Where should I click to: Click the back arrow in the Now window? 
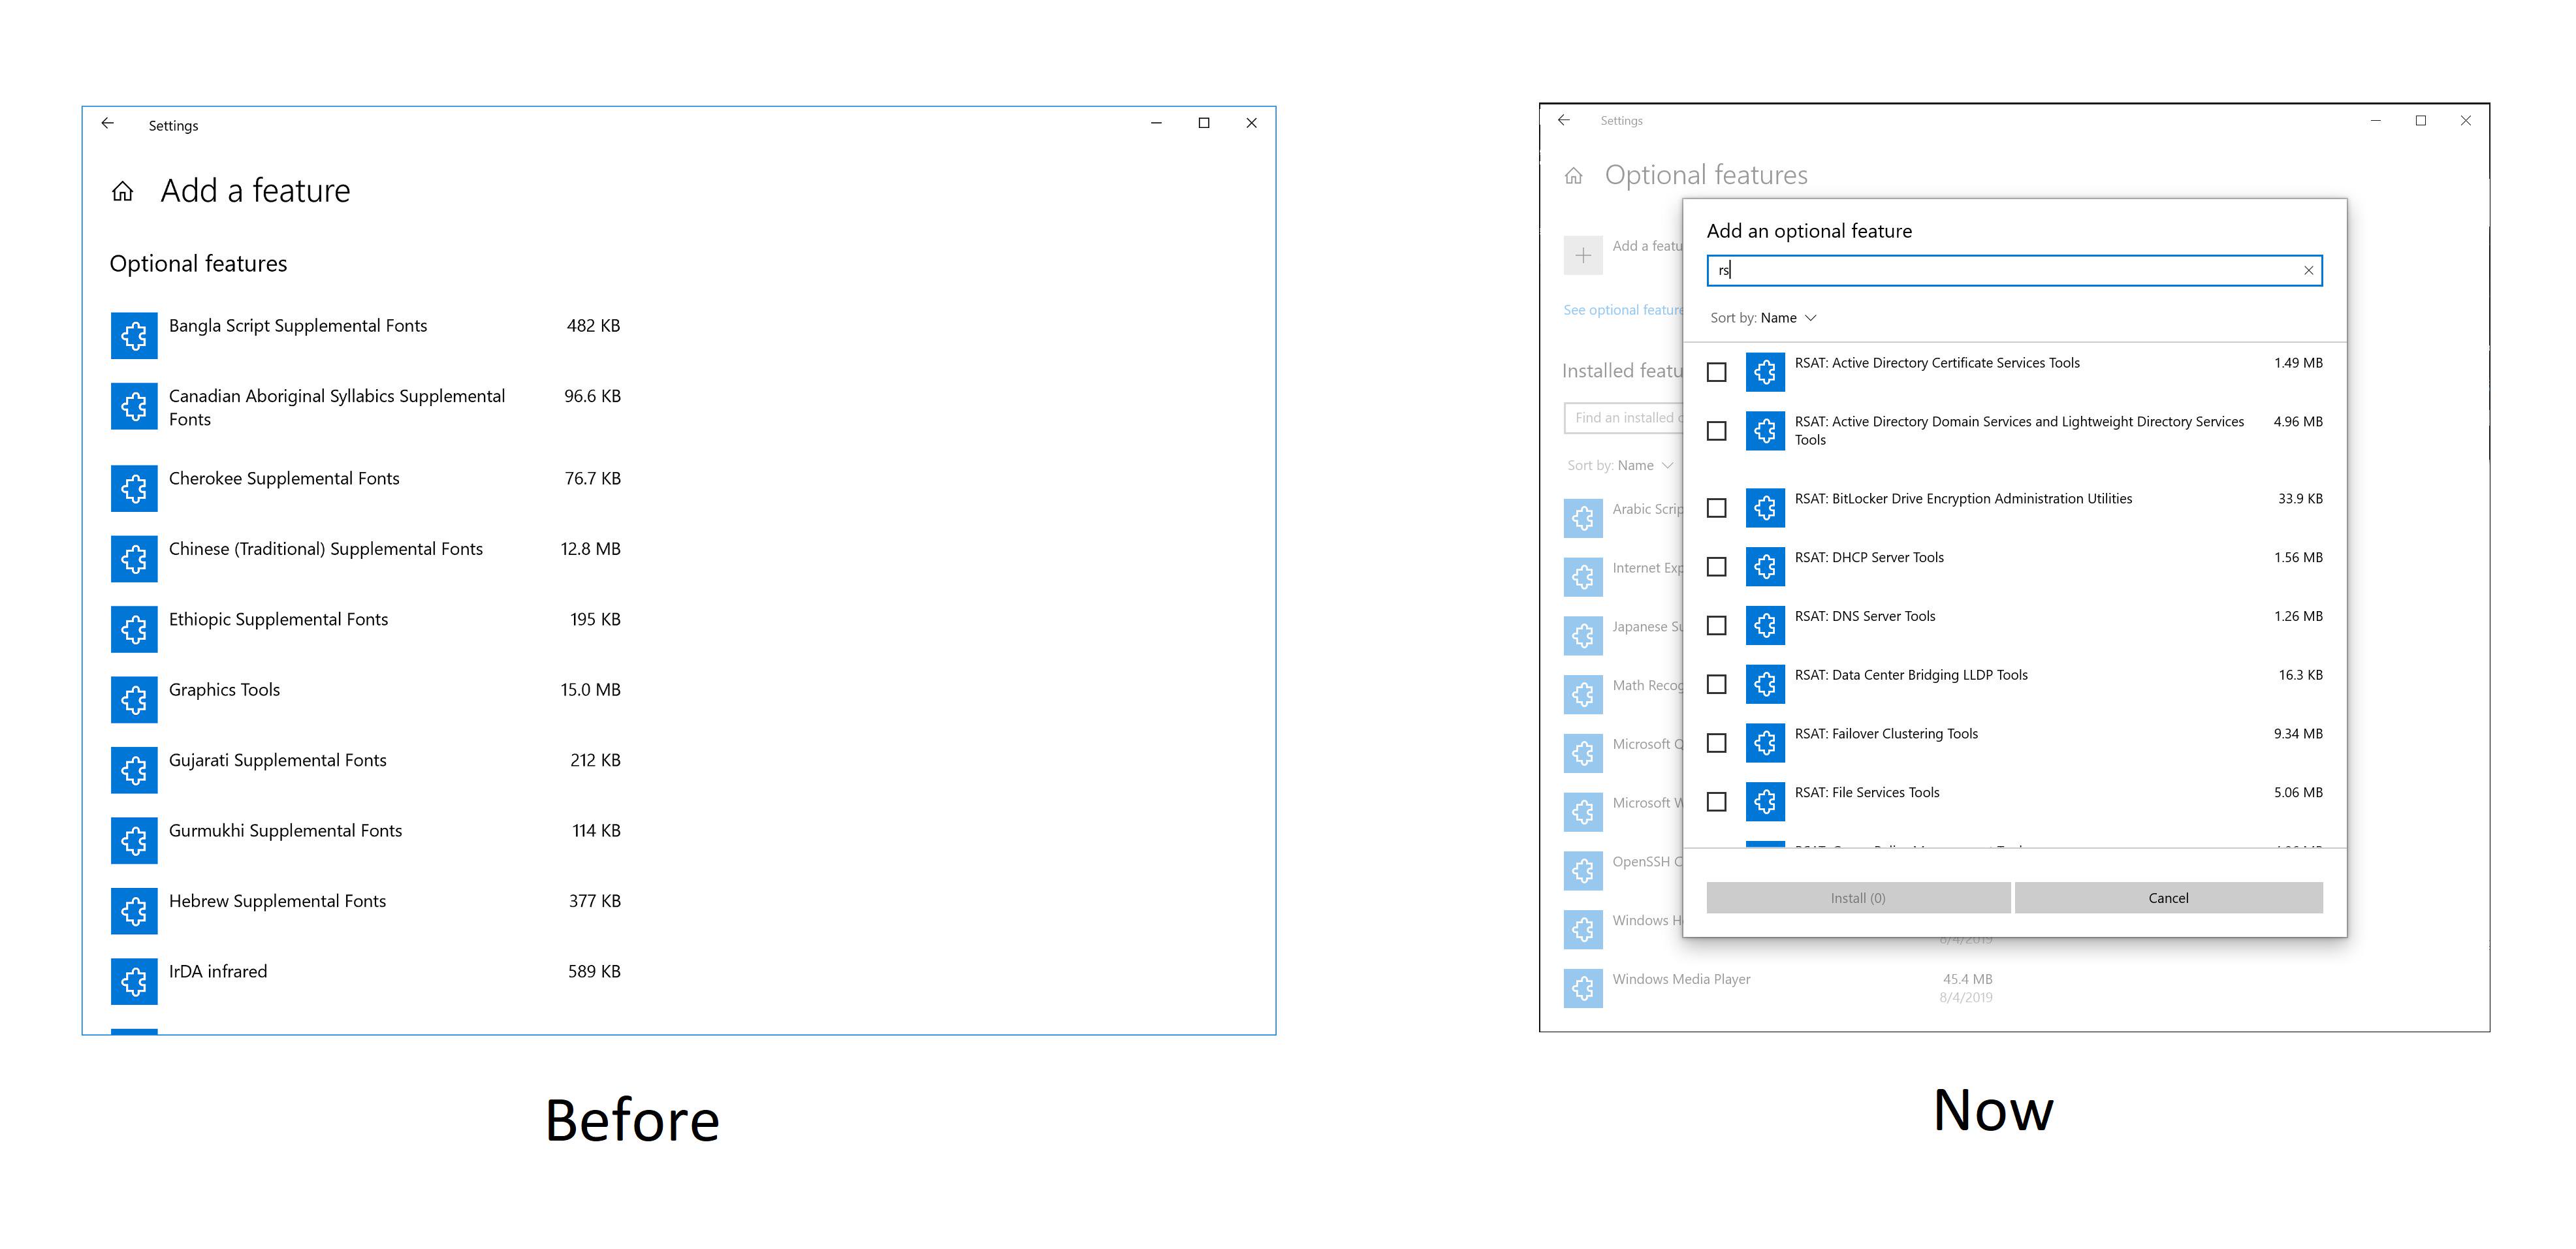(1564, 120)
